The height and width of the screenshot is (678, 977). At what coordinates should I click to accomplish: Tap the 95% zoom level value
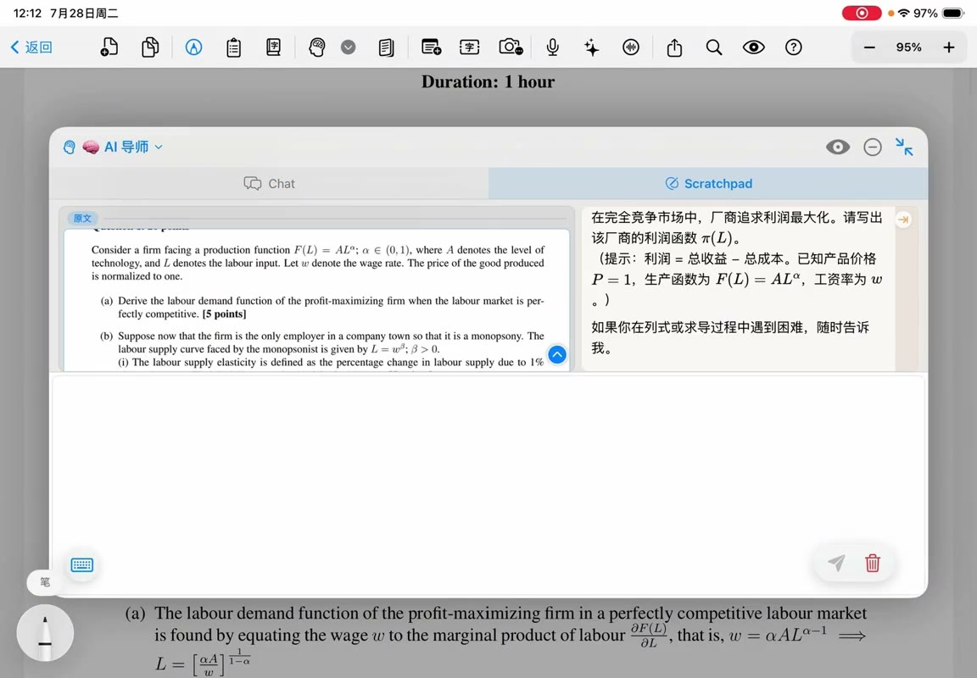click(909, 47)
